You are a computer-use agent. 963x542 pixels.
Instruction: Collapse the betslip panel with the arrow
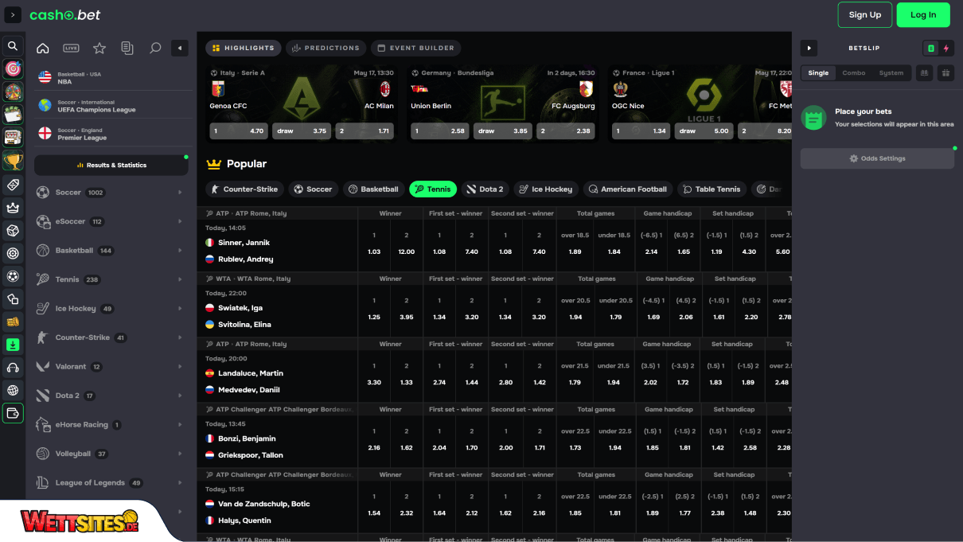(x=809, y=49)
